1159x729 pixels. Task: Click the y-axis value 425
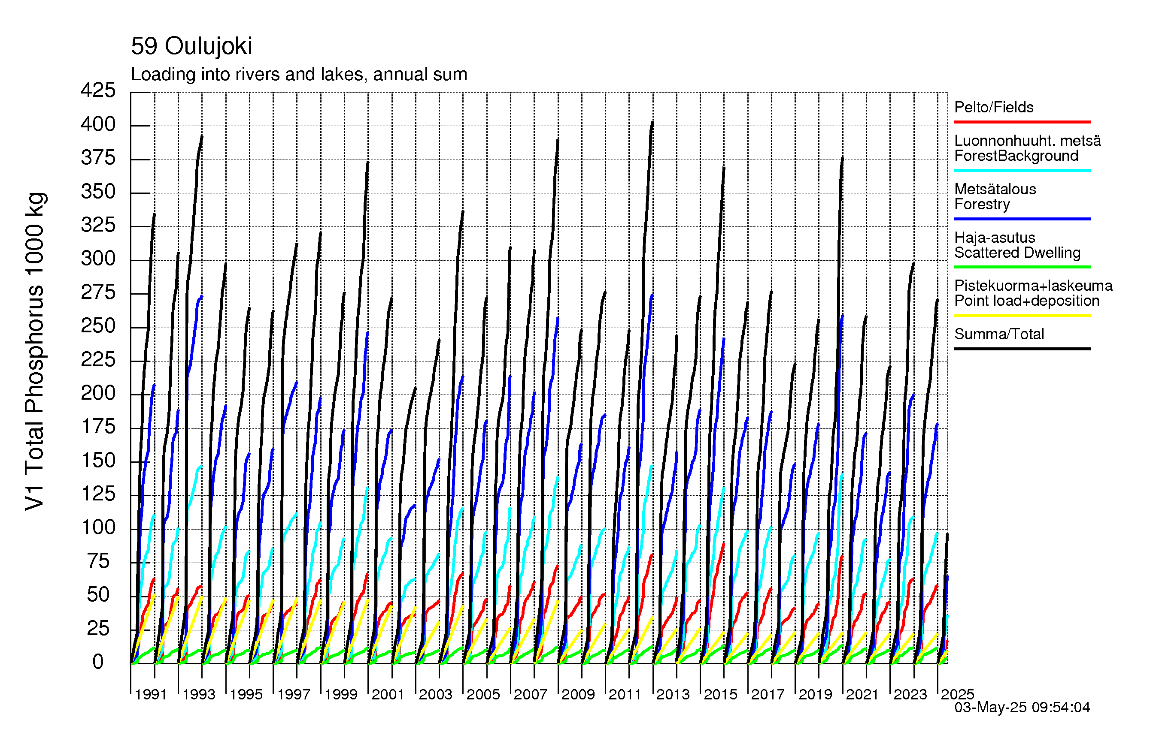point(98,90)
